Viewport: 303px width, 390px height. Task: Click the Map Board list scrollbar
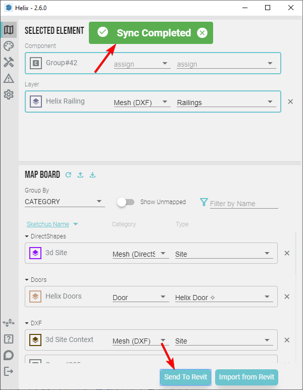coord(295,253)
